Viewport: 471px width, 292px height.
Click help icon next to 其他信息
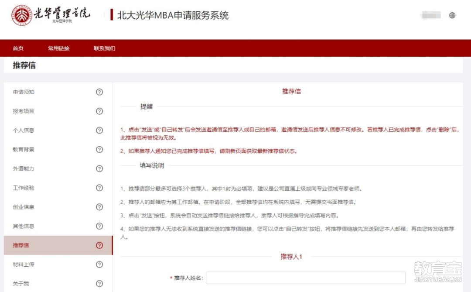[x=99, y=226]
